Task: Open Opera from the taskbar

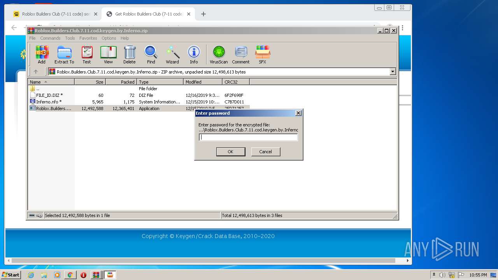Action: 83,275
